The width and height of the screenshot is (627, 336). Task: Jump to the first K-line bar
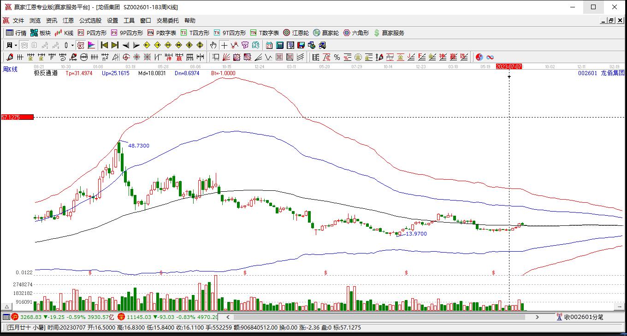click(x=104, y=45)
